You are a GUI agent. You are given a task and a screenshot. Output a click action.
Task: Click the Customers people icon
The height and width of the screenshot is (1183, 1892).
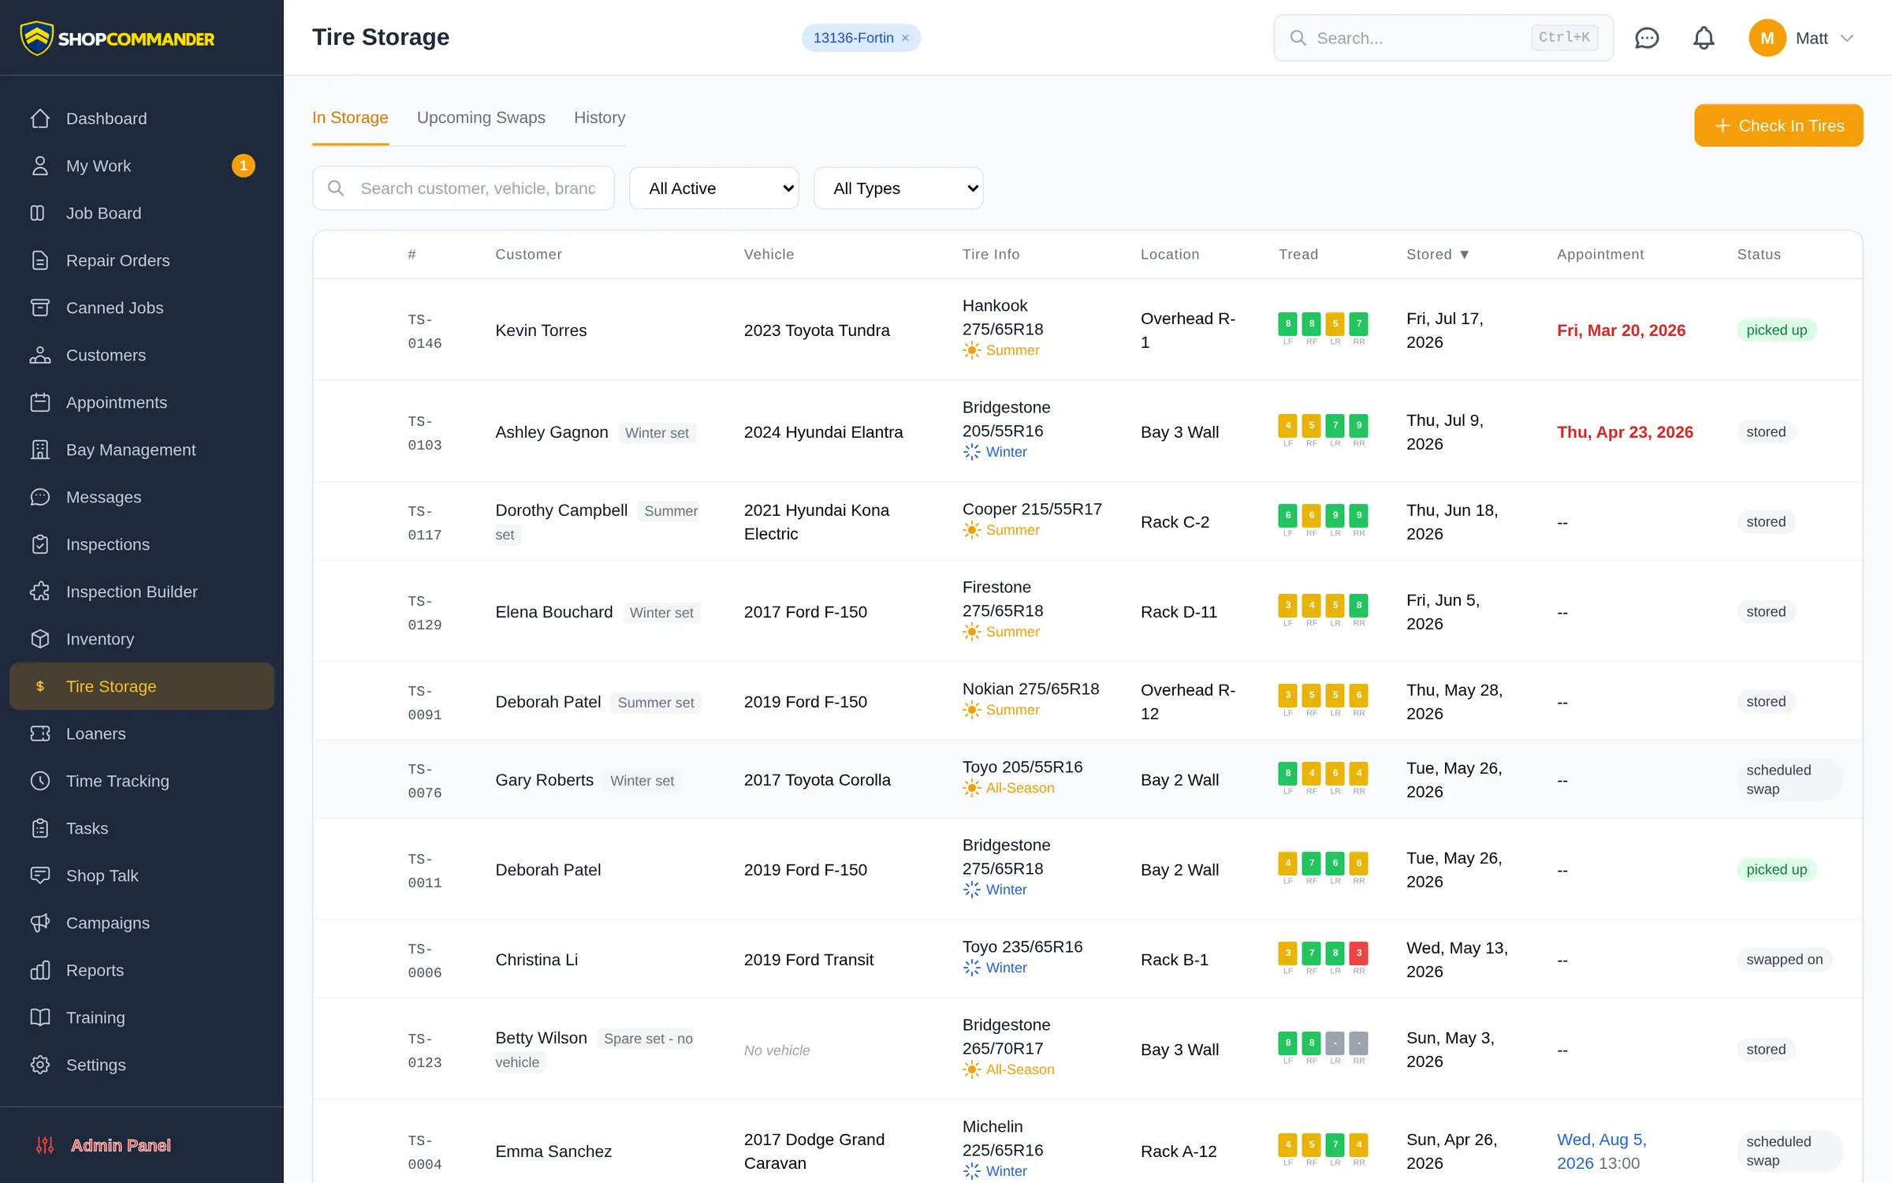point(40,355)
